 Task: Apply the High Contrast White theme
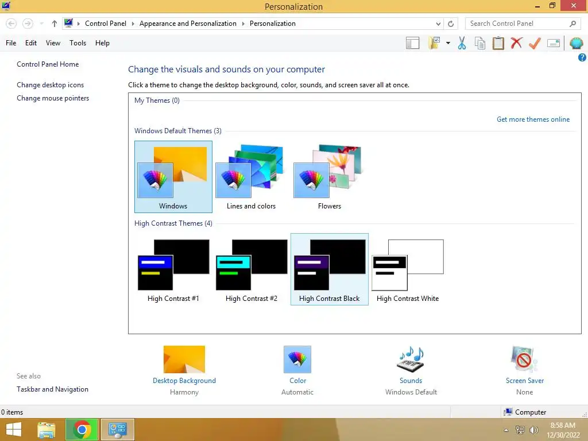(x=408, y=270)
